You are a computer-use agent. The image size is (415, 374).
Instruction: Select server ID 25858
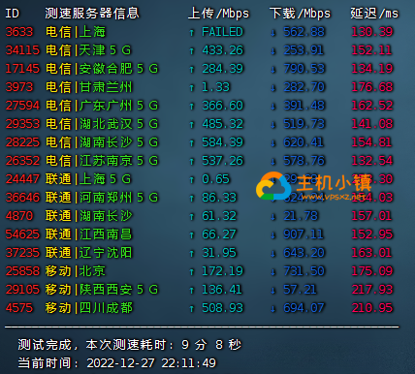pyautogui.click(x=22, y=271)
